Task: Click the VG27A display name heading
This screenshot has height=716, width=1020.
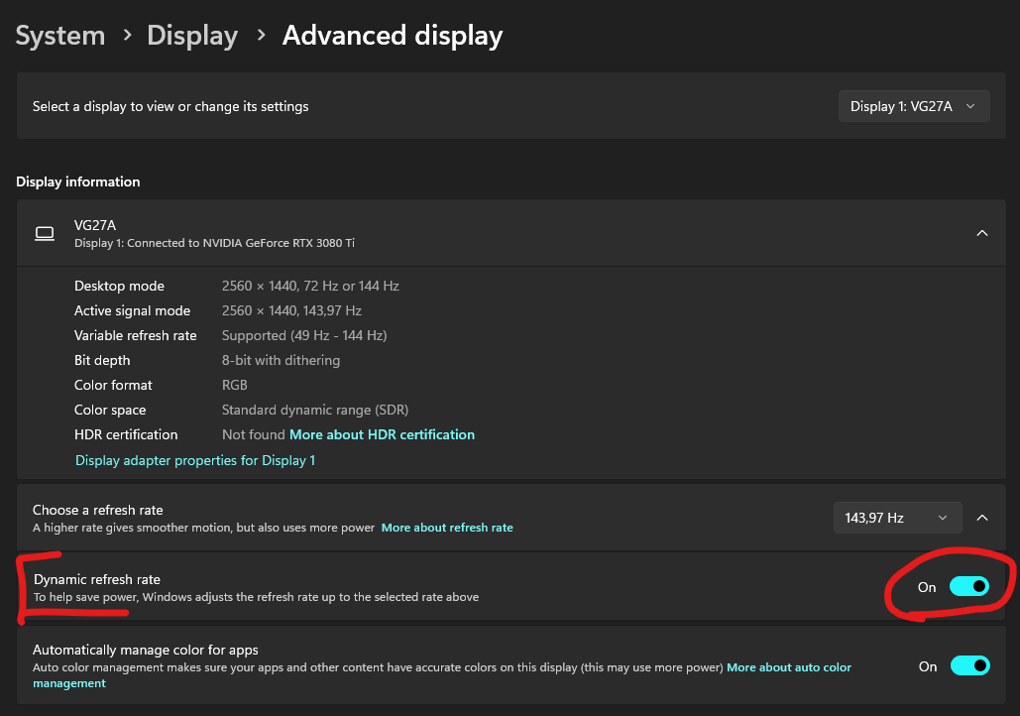Action: click(x=95, y=225)
